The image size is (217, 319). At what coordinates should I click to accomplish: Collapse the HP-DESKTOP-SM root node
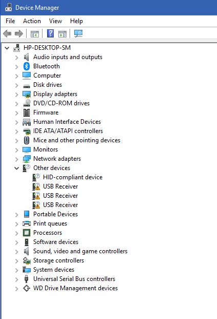coord(7,48)
